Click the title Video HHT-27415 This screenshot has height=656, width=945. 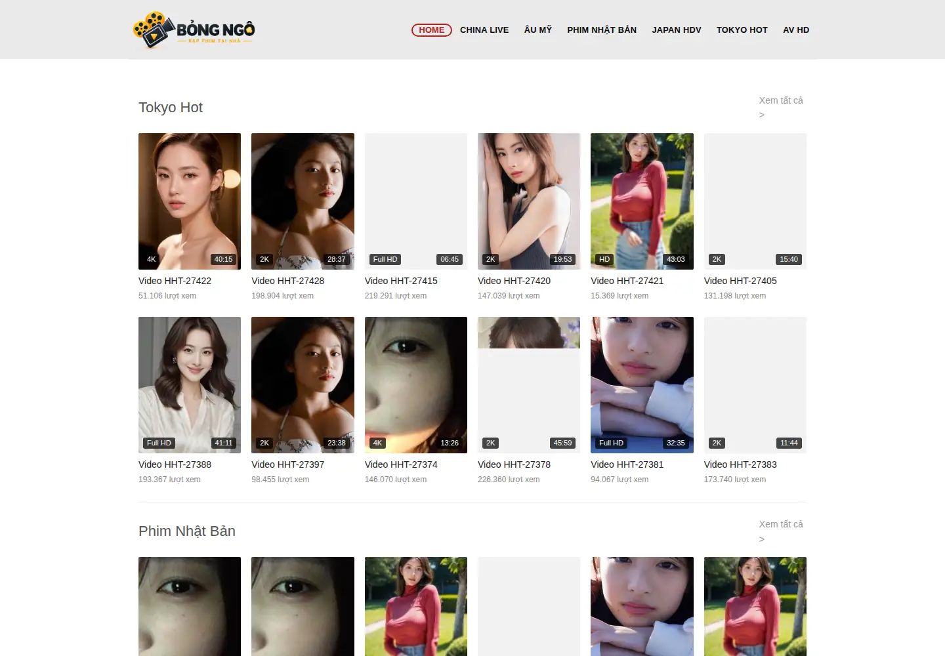click(401, 281)
